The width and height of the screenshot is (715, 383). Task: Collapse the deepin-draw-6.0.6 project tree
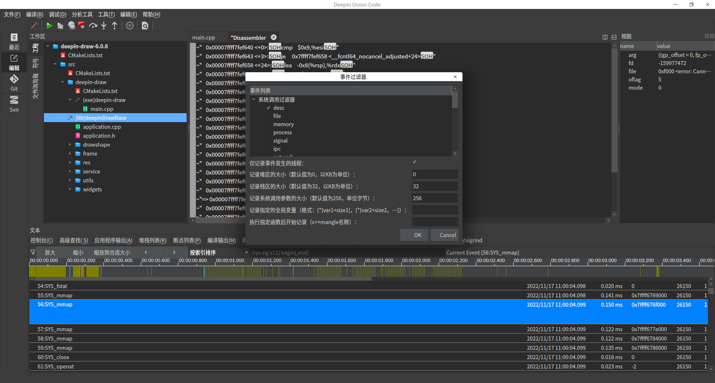48,46
